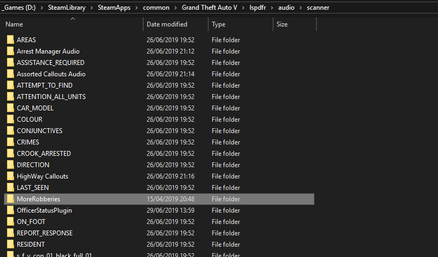Select the LAST_SEEN folder icon
Viewport: 438px width, 257px height.
(x=10, y=188)
